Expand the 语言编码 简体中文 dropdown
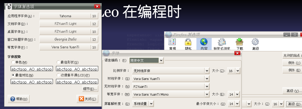302x109 pixels. [161, 60]
